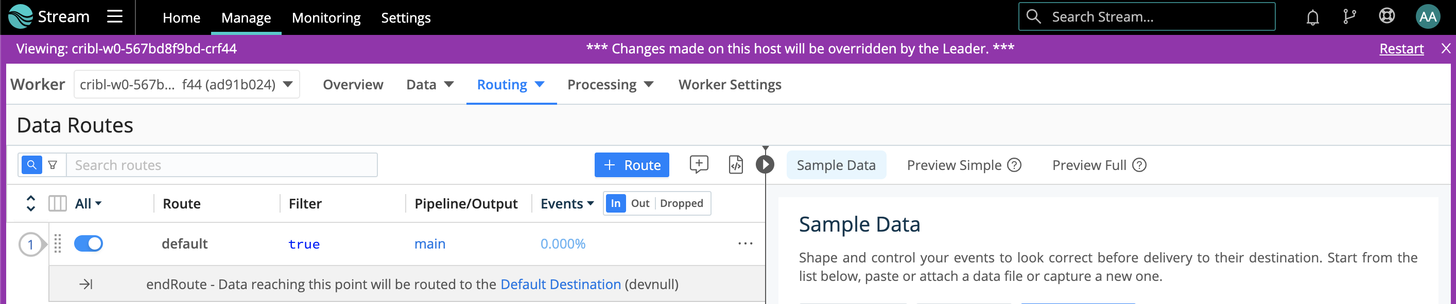Screen dimensions: 1456x304
Task: Click the add comment icon
Action: [x=699, y=165]
